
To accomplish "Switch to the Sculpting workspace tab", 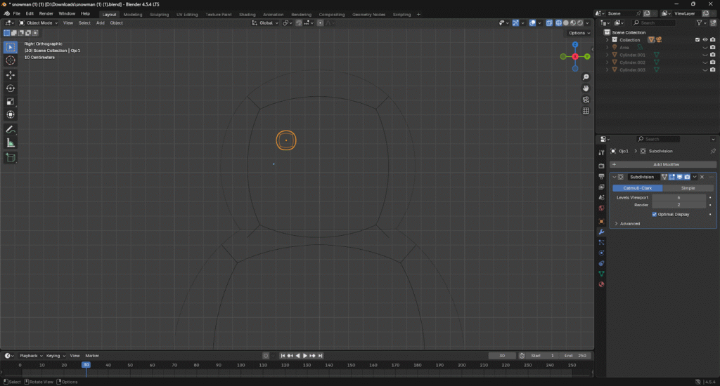I will (x=159, y=14).
